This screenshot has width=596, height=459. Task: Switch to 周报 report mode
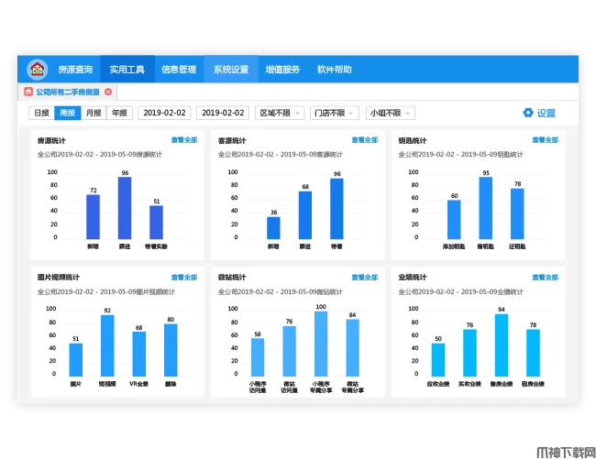(x=68, y=113)
